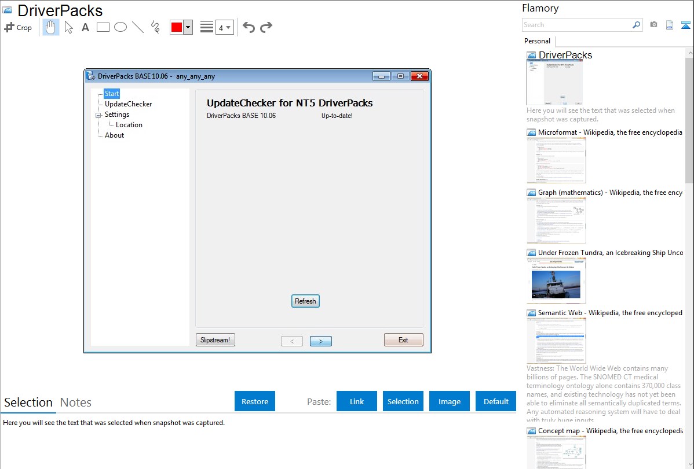Click the DriverPacks title app icon

[x=7, y=10]
